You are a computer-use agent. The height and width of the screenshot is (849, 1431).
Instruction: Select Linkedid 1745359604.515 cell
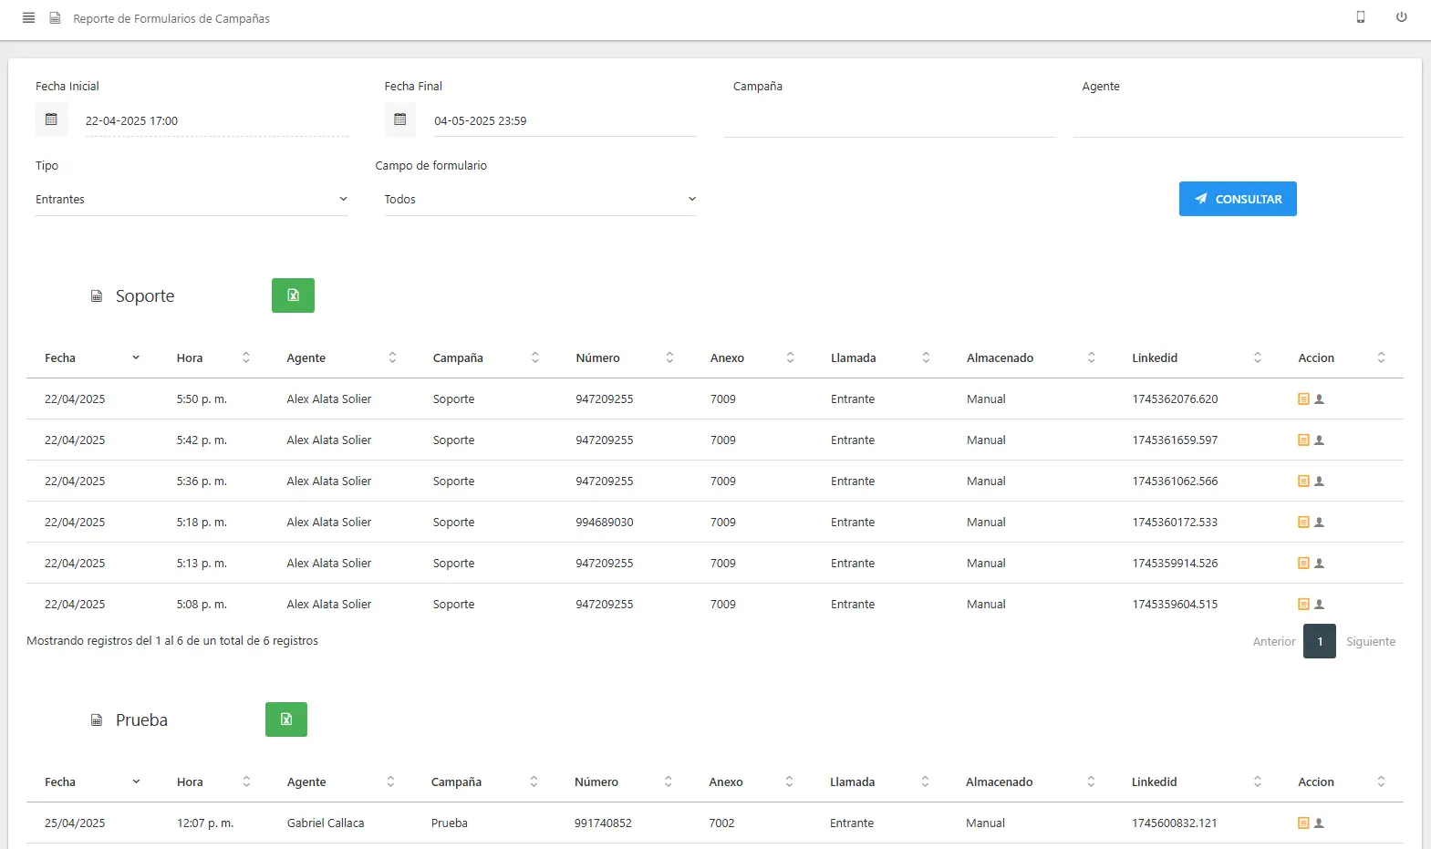point(1175,604)
